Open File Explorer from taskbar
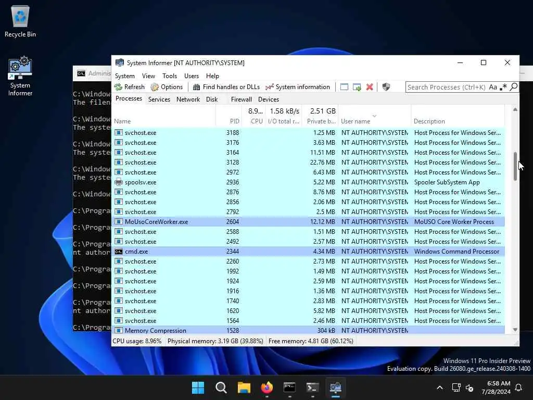 pos(244,387)
